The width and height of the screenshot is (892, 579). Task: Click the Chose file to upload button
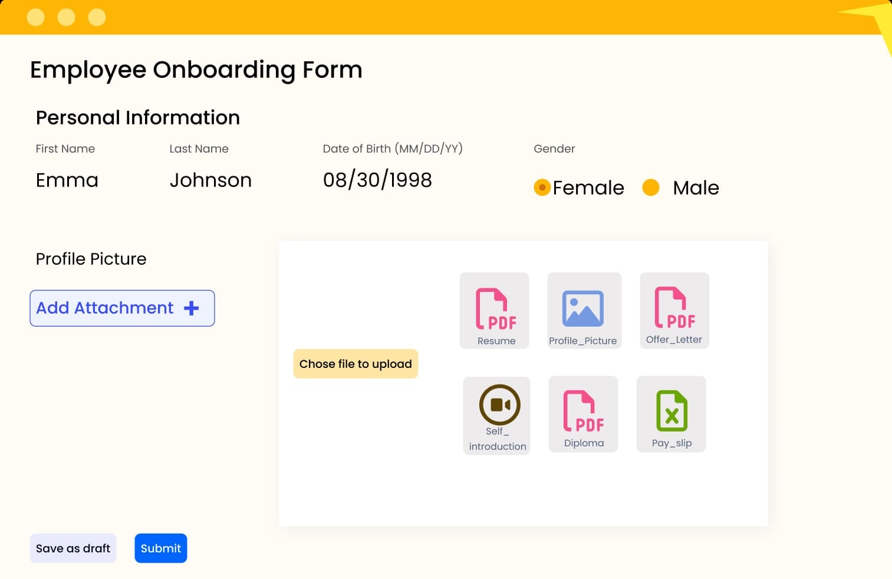(x=356, y=364)
